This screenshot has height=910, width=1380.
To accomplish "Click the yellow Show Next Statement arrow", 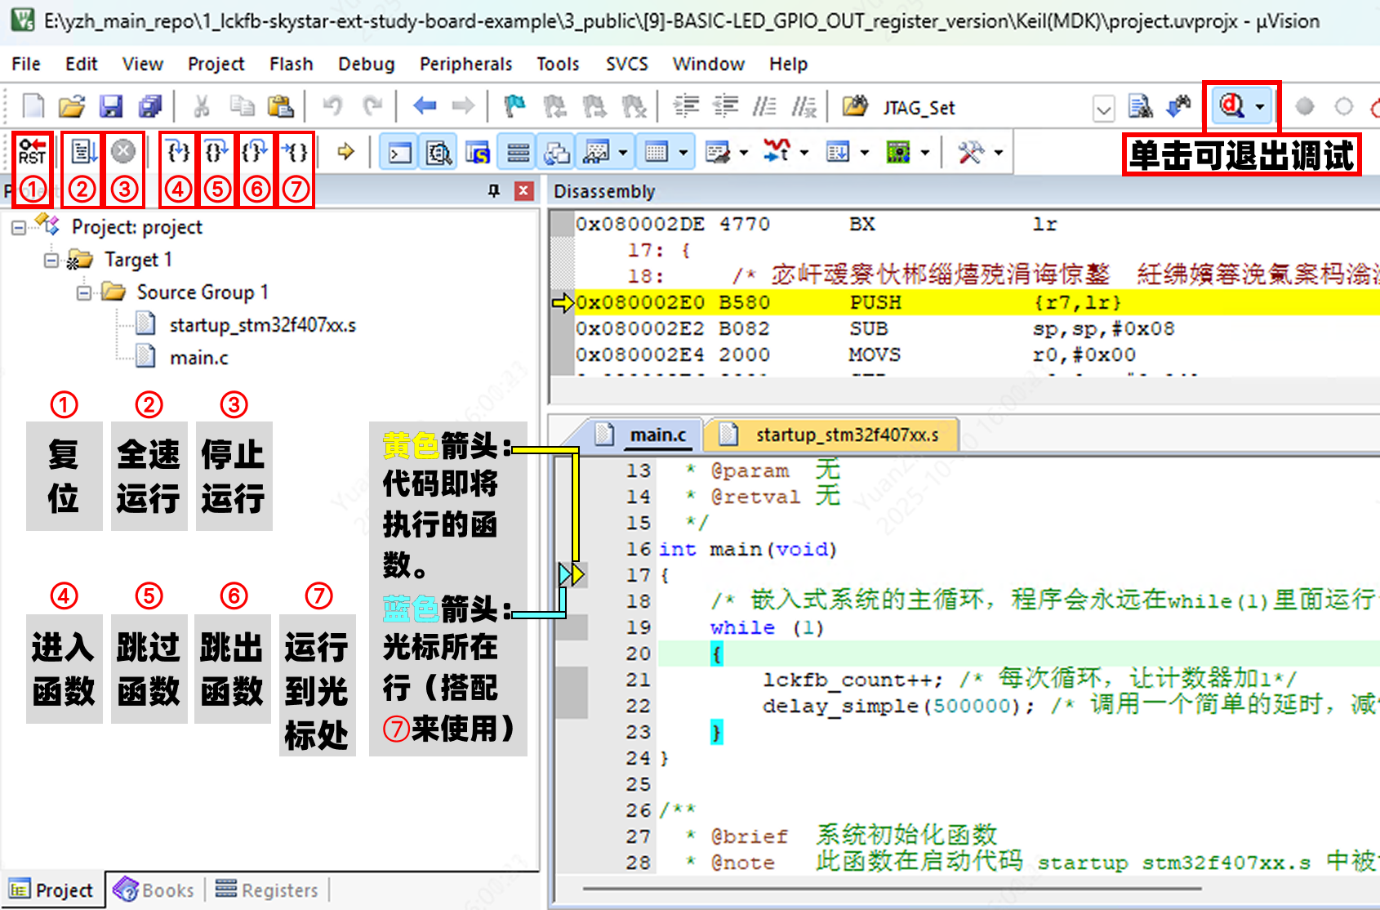I will (x=345, y=152).
